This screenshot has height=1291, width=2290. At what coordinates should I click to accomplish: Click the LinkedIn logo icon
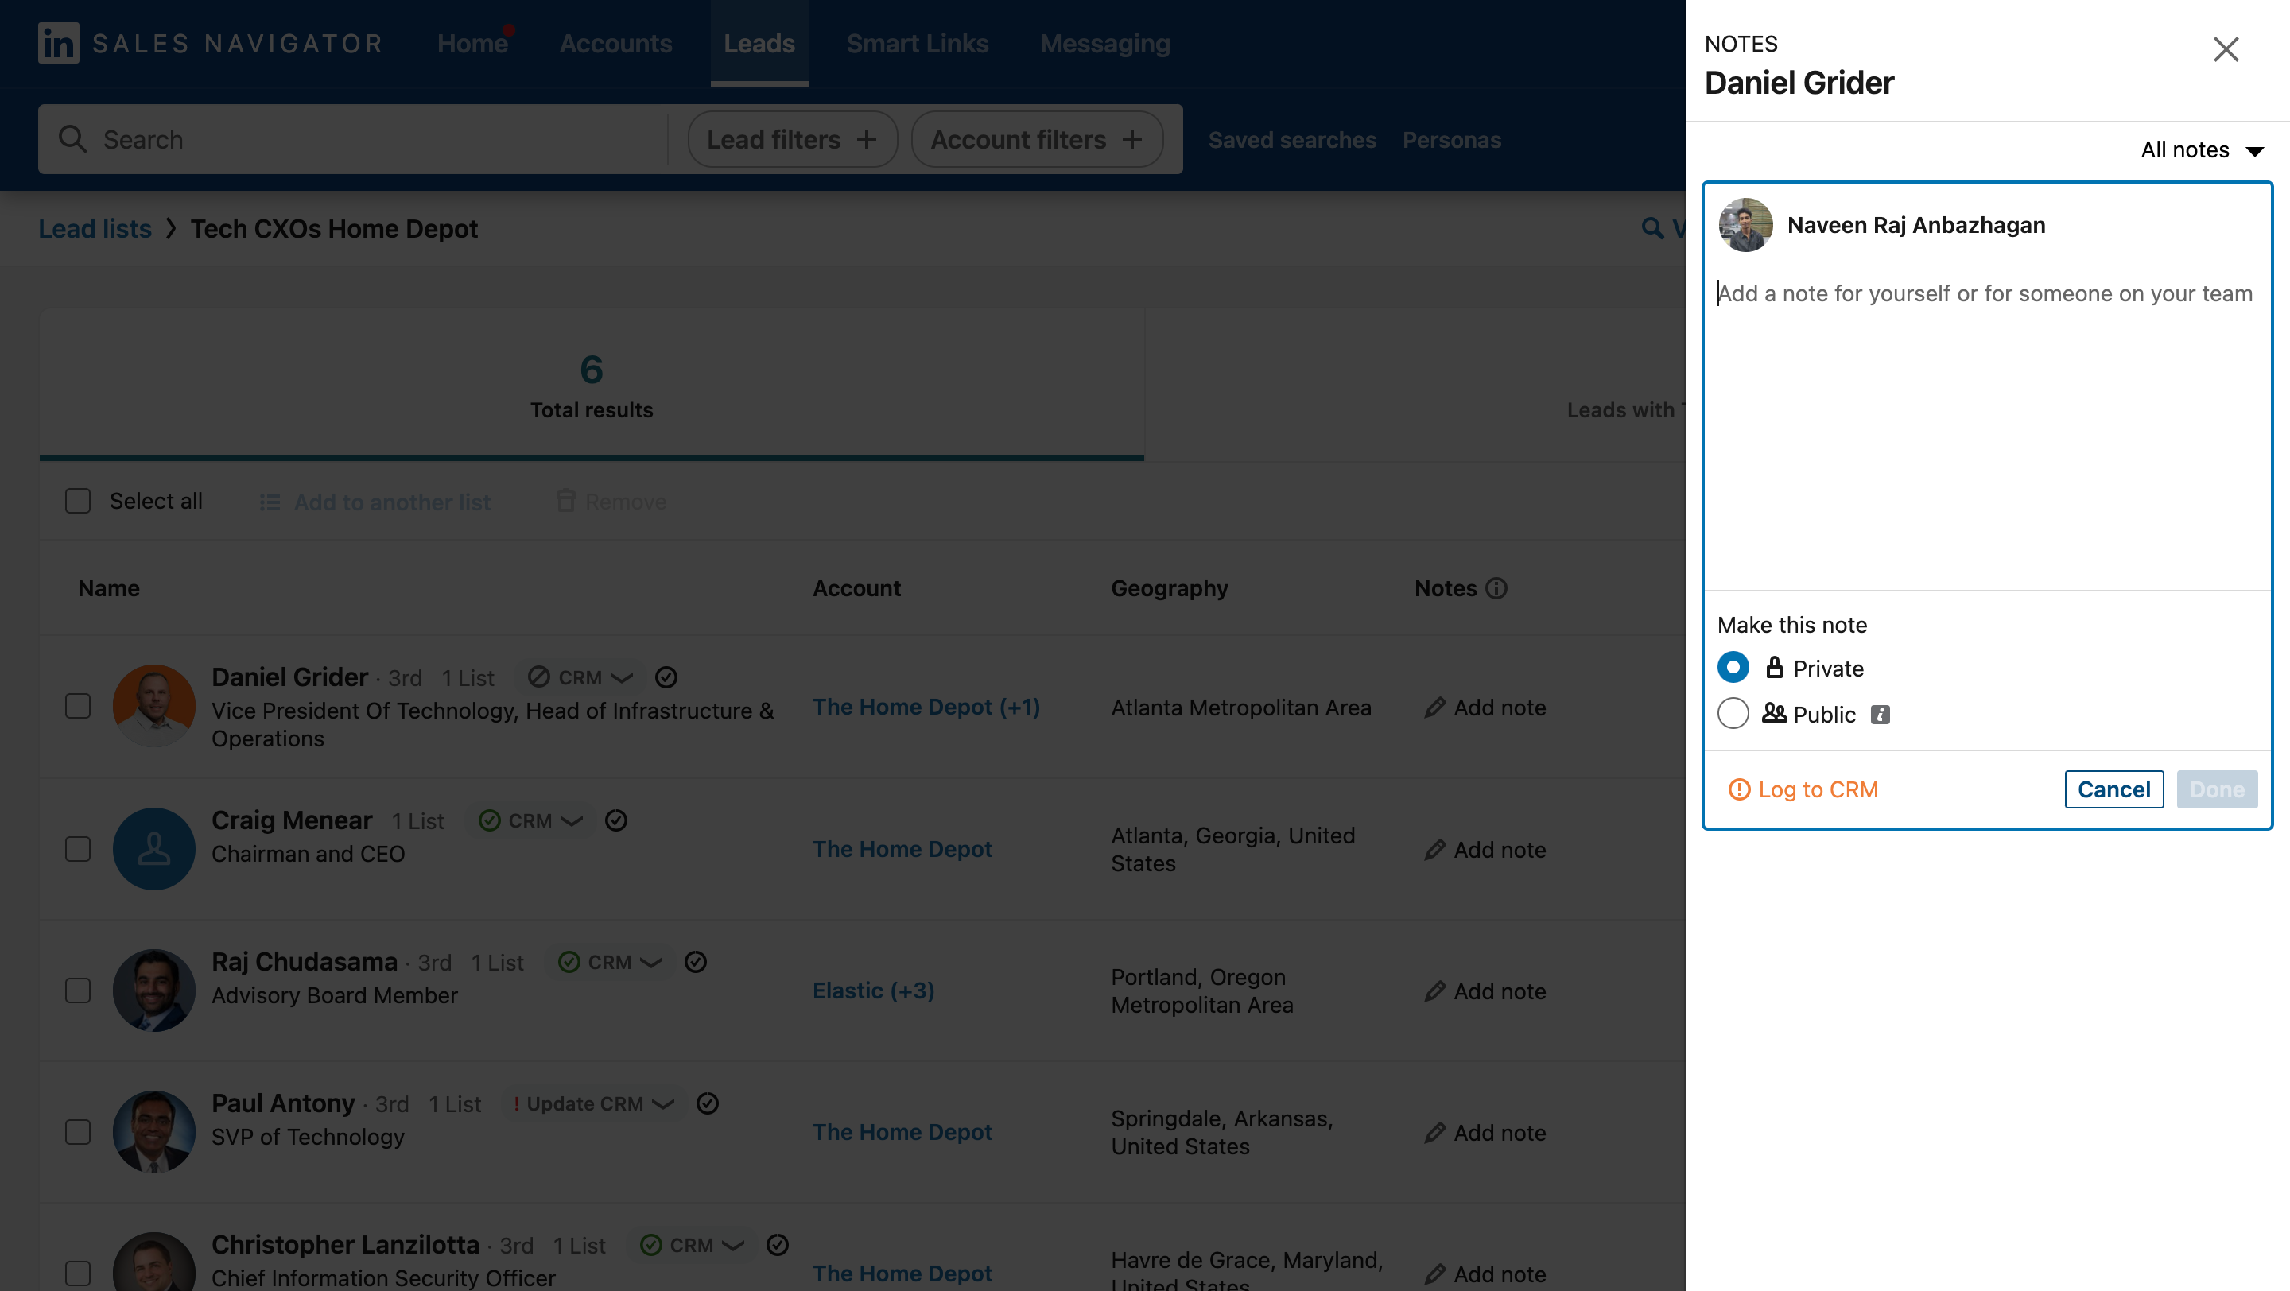[x=58, y=43]
